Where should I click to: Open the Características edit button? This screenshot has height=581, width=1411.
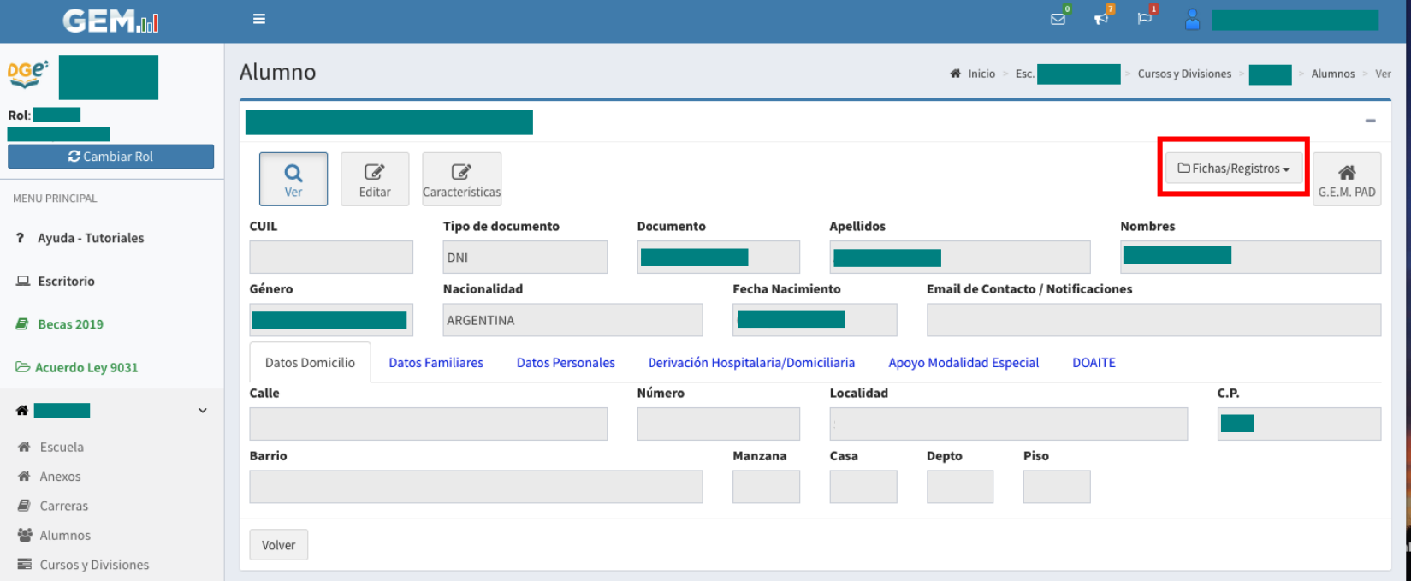coord(462,179)
